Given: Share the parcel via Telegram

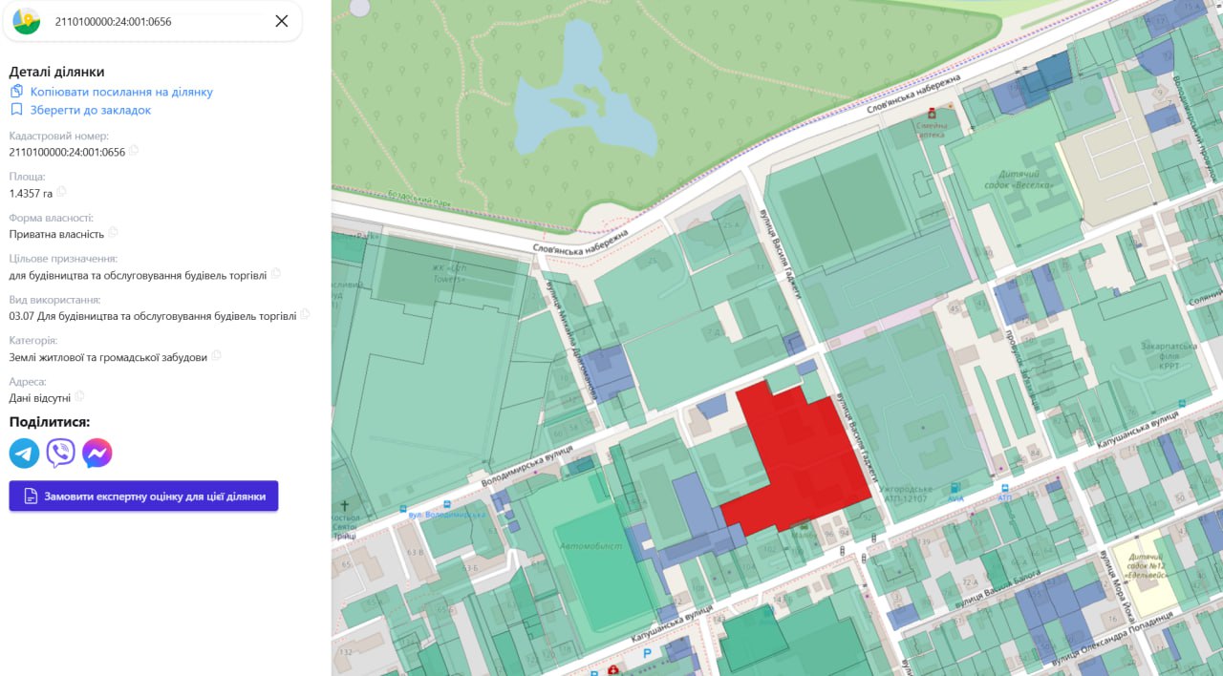Looking at the screenshot, I should (x=25, y=453).
